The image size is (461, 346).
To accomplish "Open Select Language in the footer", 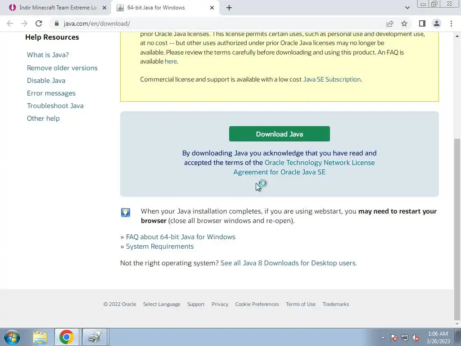I will [162, 304].
